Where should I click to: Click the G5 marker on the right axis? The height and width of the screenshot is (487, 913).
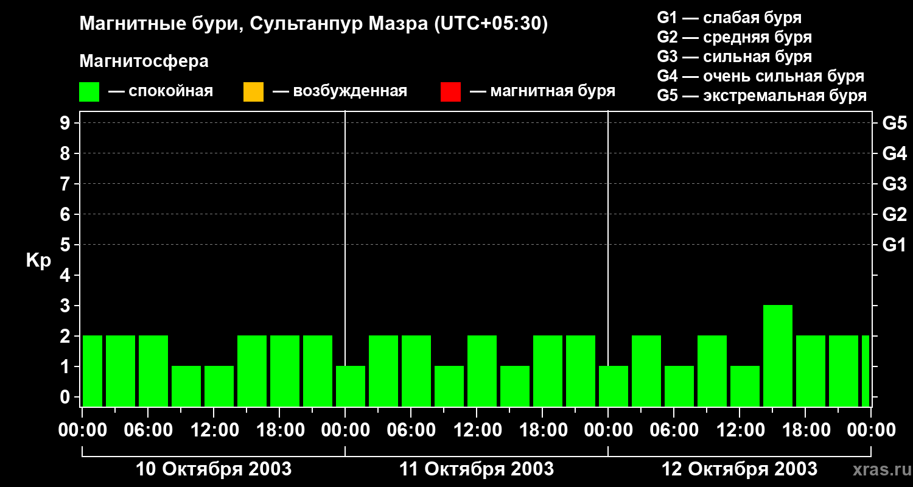tap(894, 124)
